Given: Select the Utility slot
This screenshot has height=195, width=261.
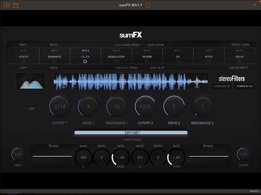Looking at the screenshot, I should [x=24, y=56].
